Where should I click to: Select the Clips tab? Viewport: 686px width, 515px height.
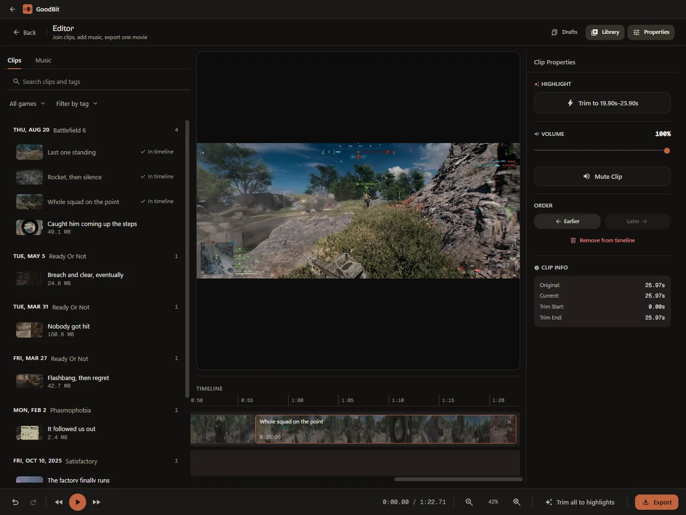click(14, 60)
